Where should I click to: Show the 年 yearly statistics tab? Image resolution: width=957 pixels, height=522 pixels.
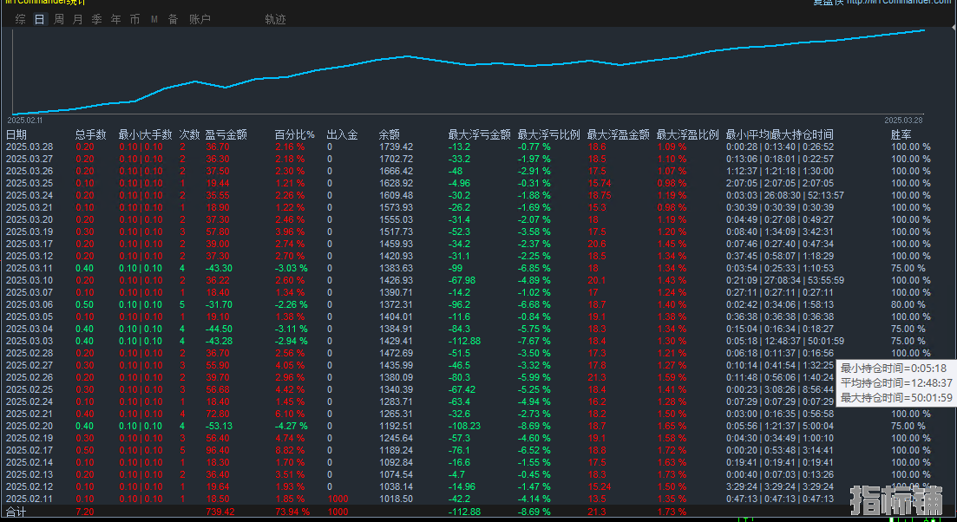[x=115, y=19]
